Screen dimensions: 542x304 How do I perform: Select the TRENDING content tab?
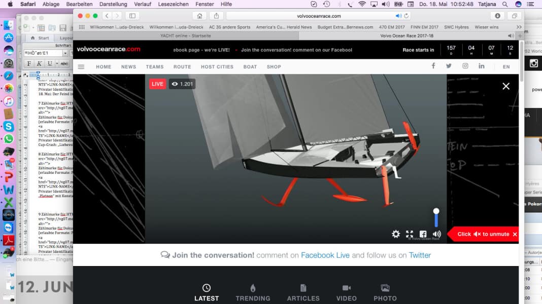tap(253, 293)
